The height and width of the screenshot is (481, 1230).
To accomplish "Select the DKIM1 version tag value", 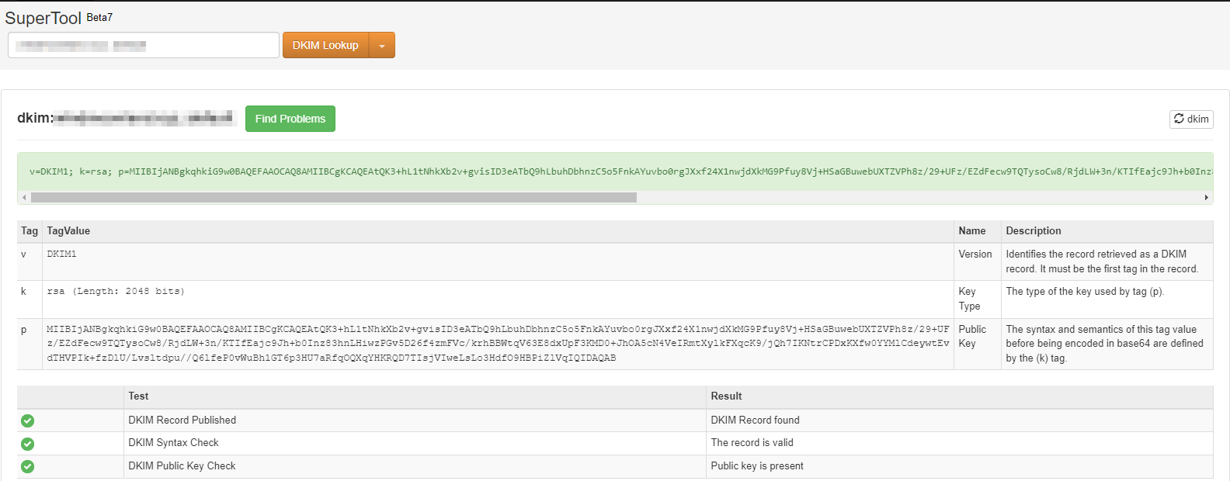I will tap(61, 254).
